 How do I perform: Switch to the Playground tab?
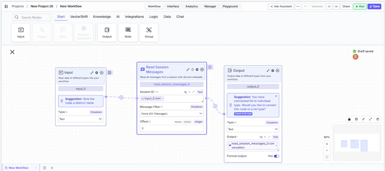click(230, 6)
